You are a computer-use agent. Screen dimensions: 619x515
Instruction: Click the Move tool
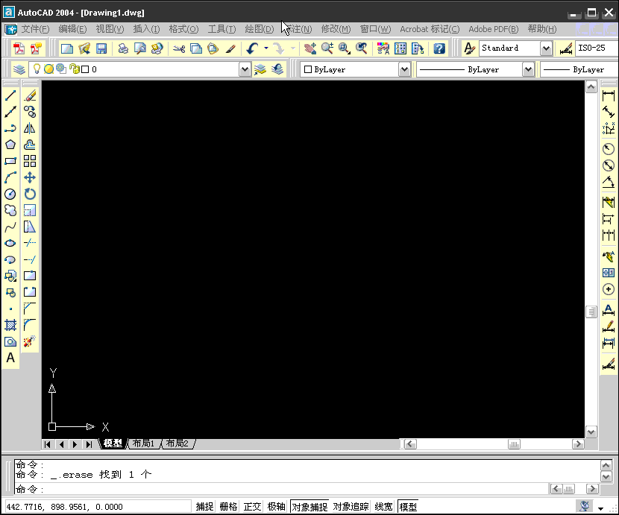pyautogui.click(x=30, y=177)
